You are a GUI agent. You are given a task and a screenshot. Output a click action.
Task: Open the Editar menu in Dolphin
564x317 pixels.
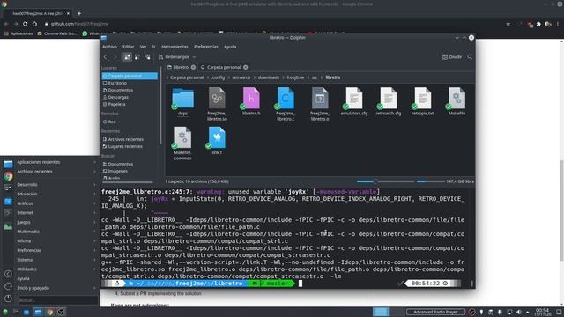[x=128, y=47]
